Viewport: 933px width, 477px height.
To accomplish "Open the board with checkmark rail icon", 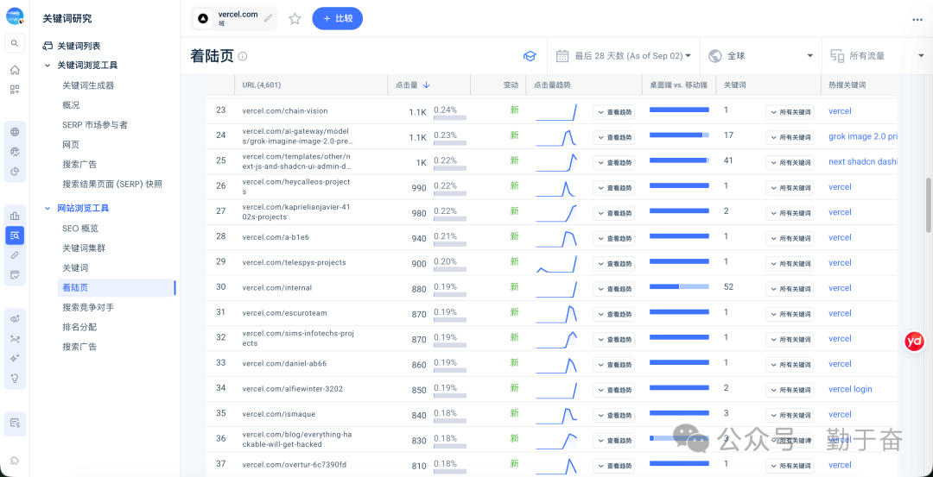I will 15,275.
